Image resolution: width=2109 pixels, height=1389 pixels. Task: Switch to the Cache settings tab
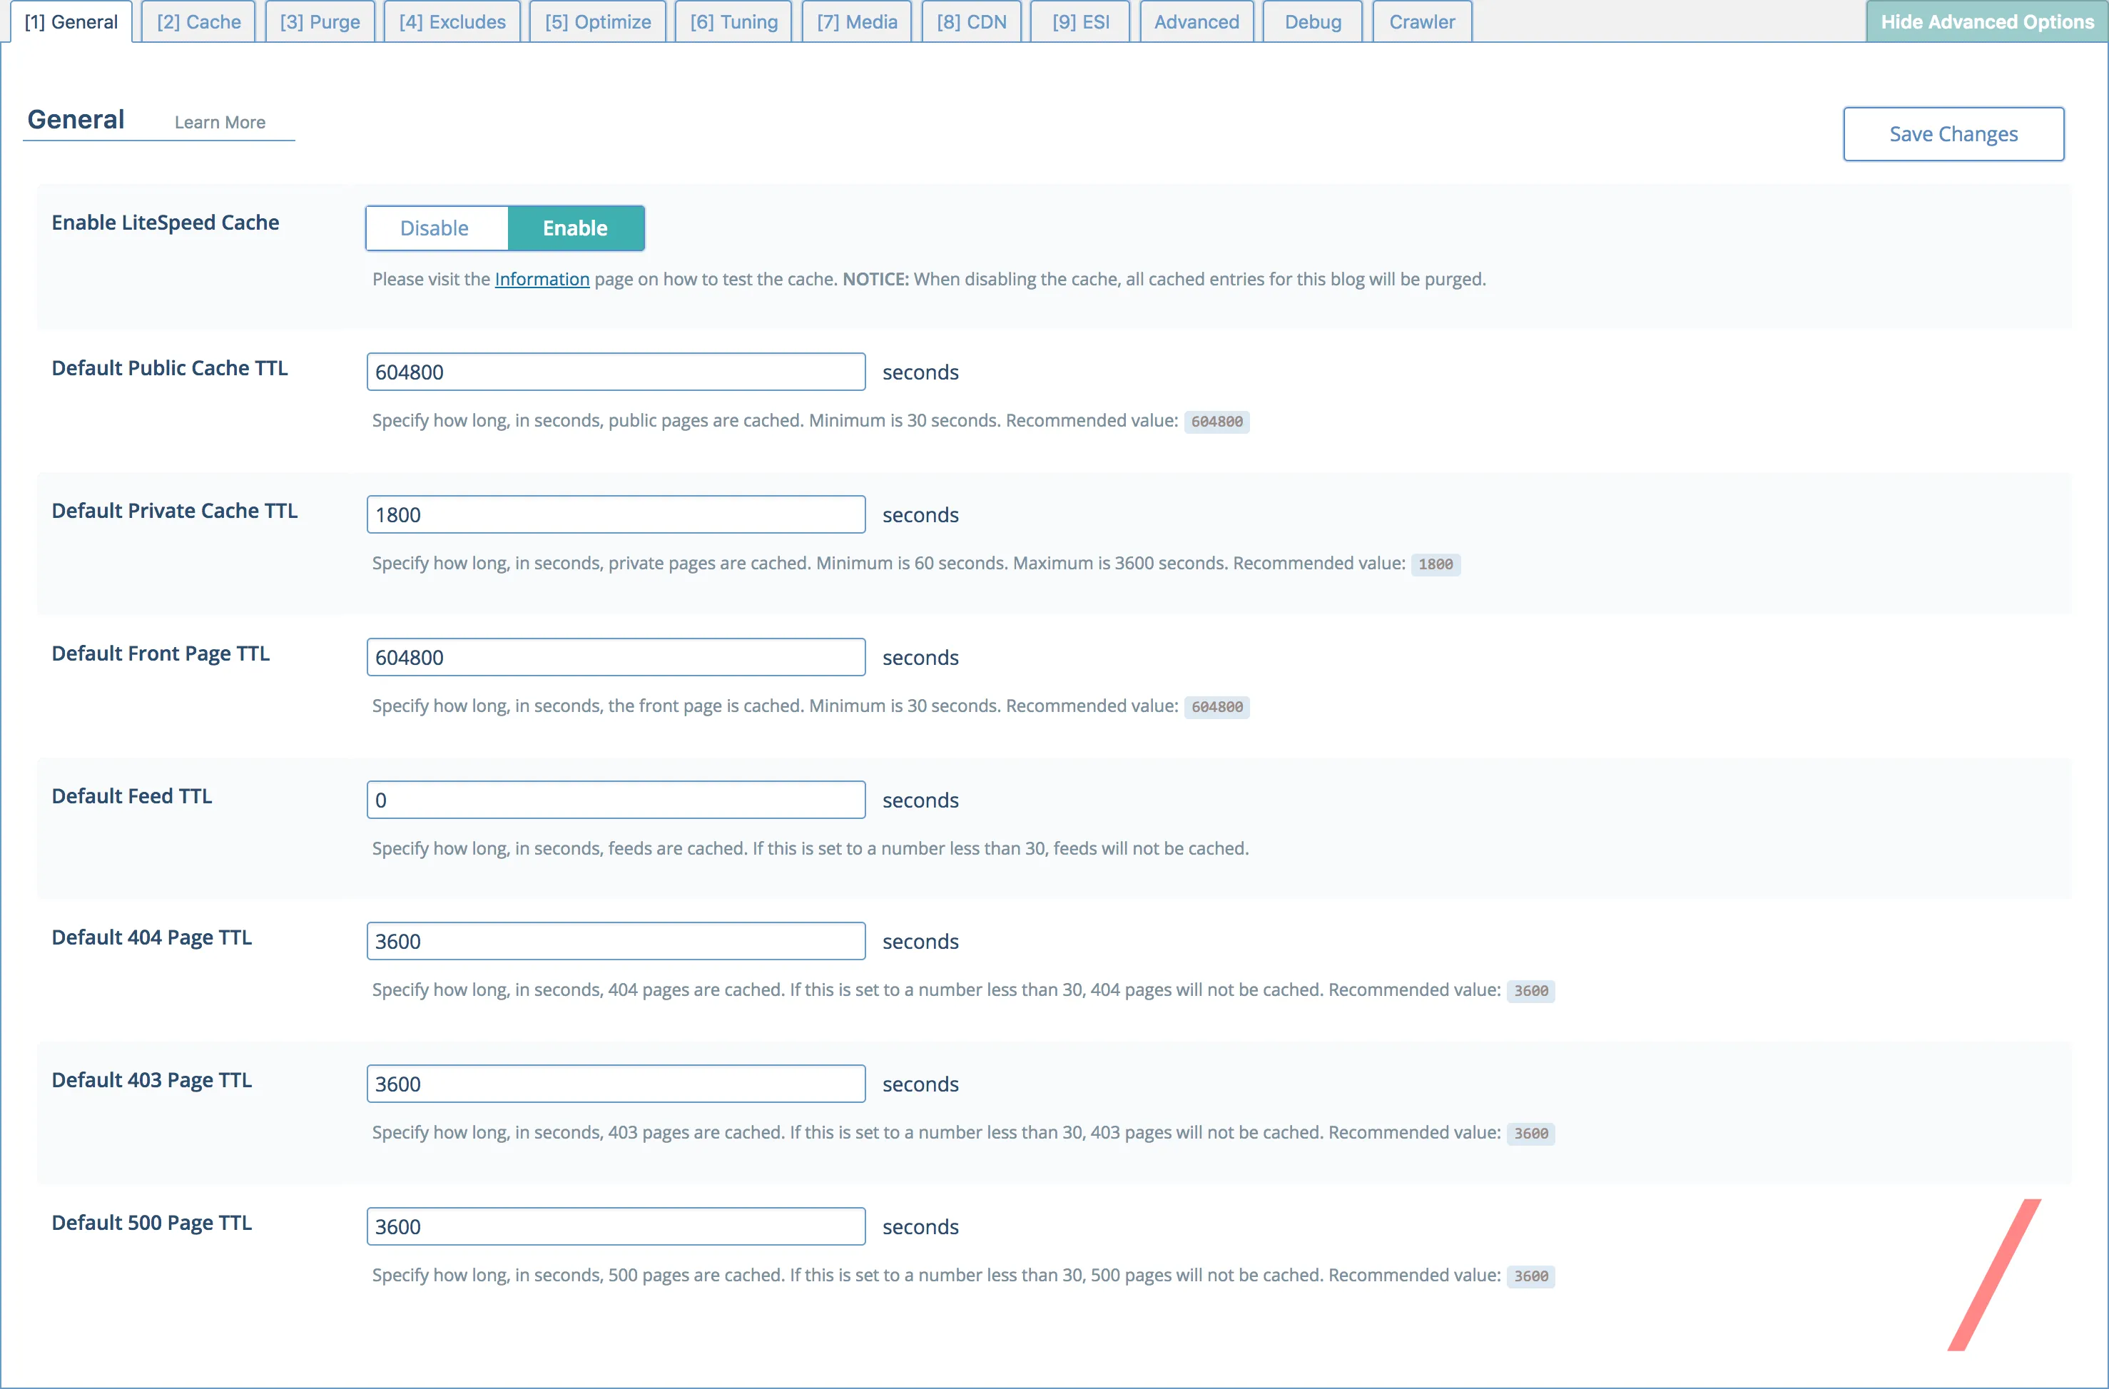pos(198,21)
